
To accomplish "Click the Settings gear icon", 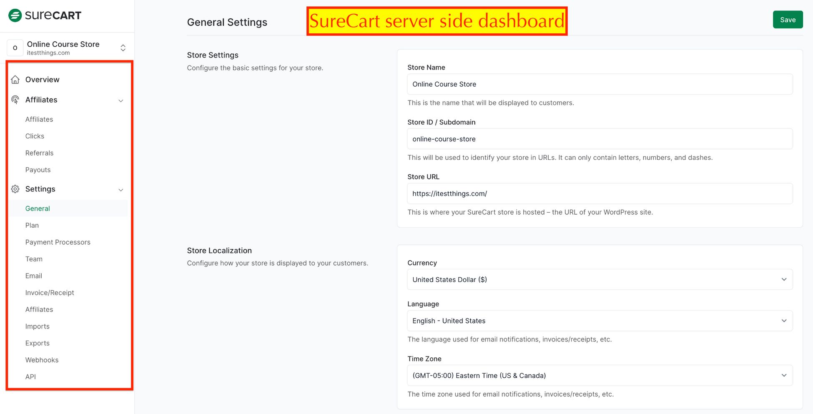I will coord(15,189).
